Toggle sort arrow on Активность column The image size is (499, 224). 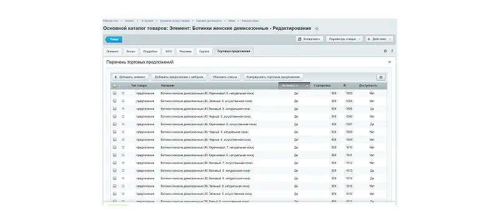307,86
